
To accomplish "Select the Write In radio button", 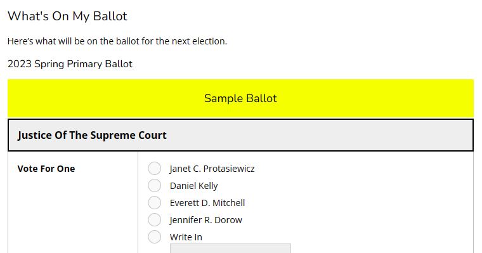I will tap(154, 237).
